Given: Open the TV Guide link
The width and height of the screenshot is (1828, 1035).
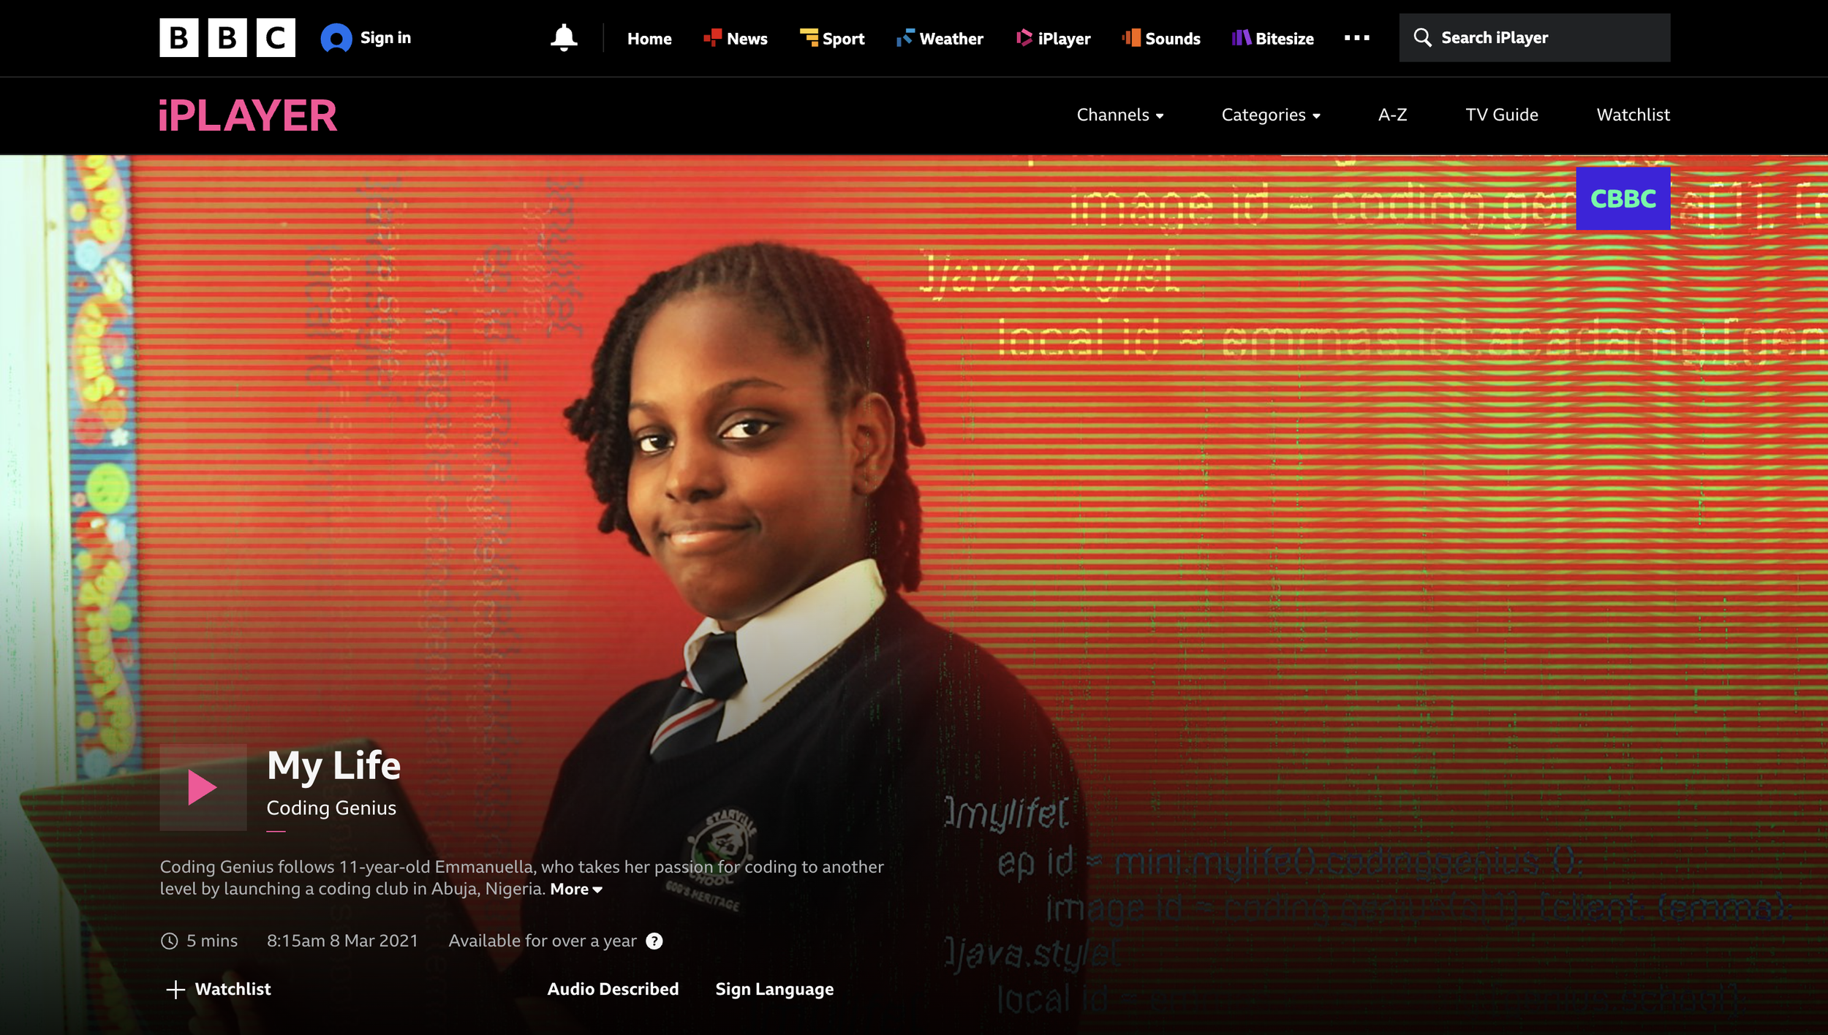Looking at the screenshot, I should click(x=1501, y=115).
